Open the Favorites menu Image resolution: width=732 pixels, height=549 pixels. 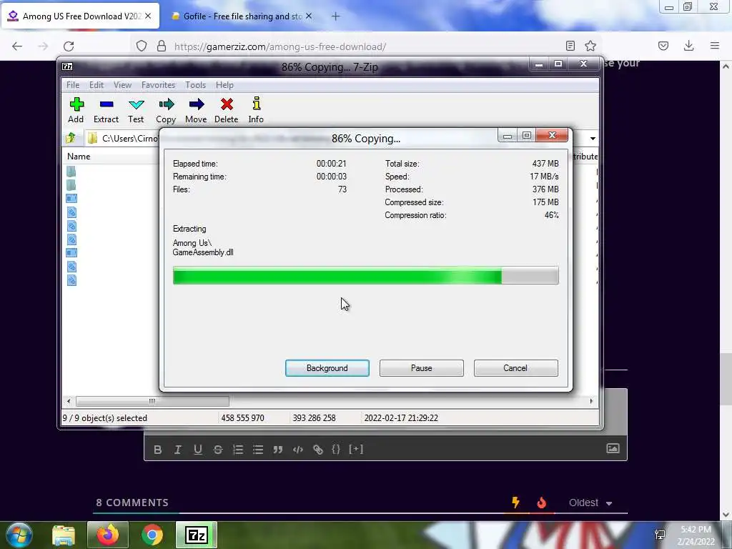pyautogui.click(x=158, y=85)
